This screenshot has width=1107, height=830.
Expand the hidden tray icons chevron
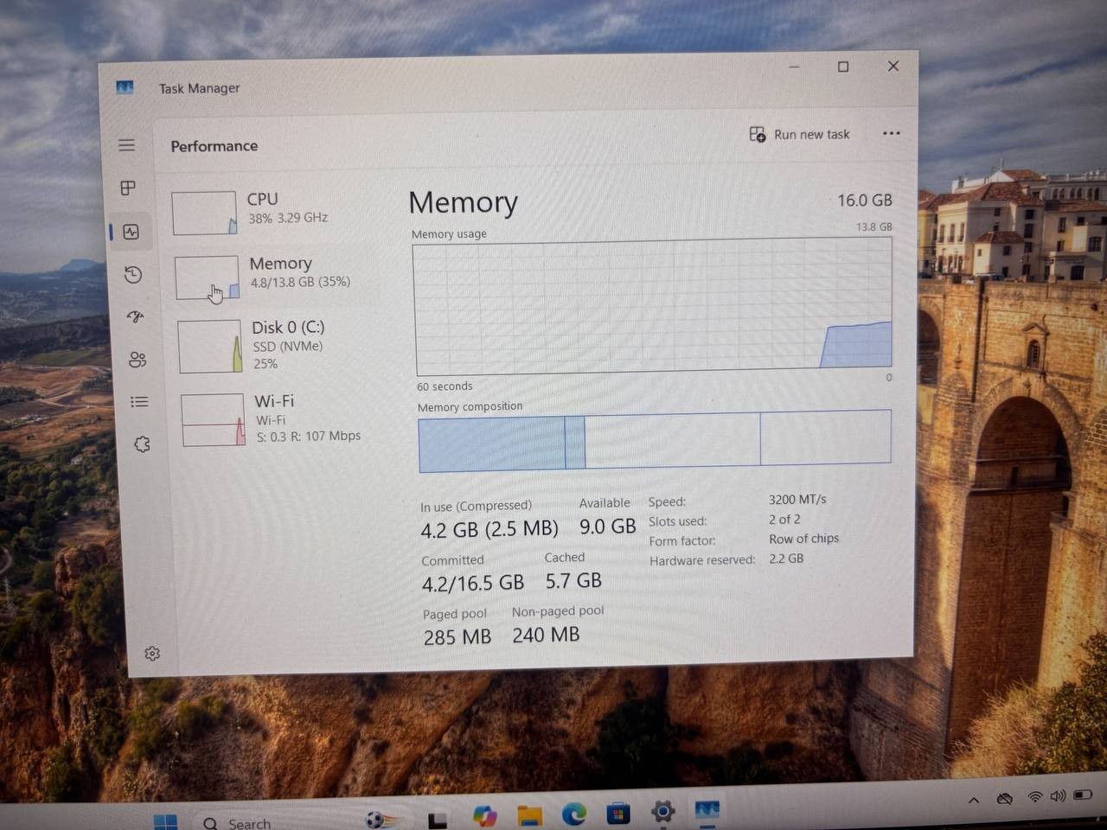coord(974,800)
